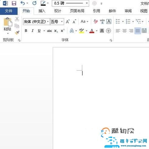Switch to the 插入 tab
Viewport: 149px width, 149px height.
(x=42, y=11)
